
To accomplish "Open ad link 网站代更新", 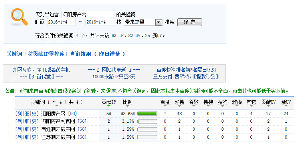I will pos(114,70).
